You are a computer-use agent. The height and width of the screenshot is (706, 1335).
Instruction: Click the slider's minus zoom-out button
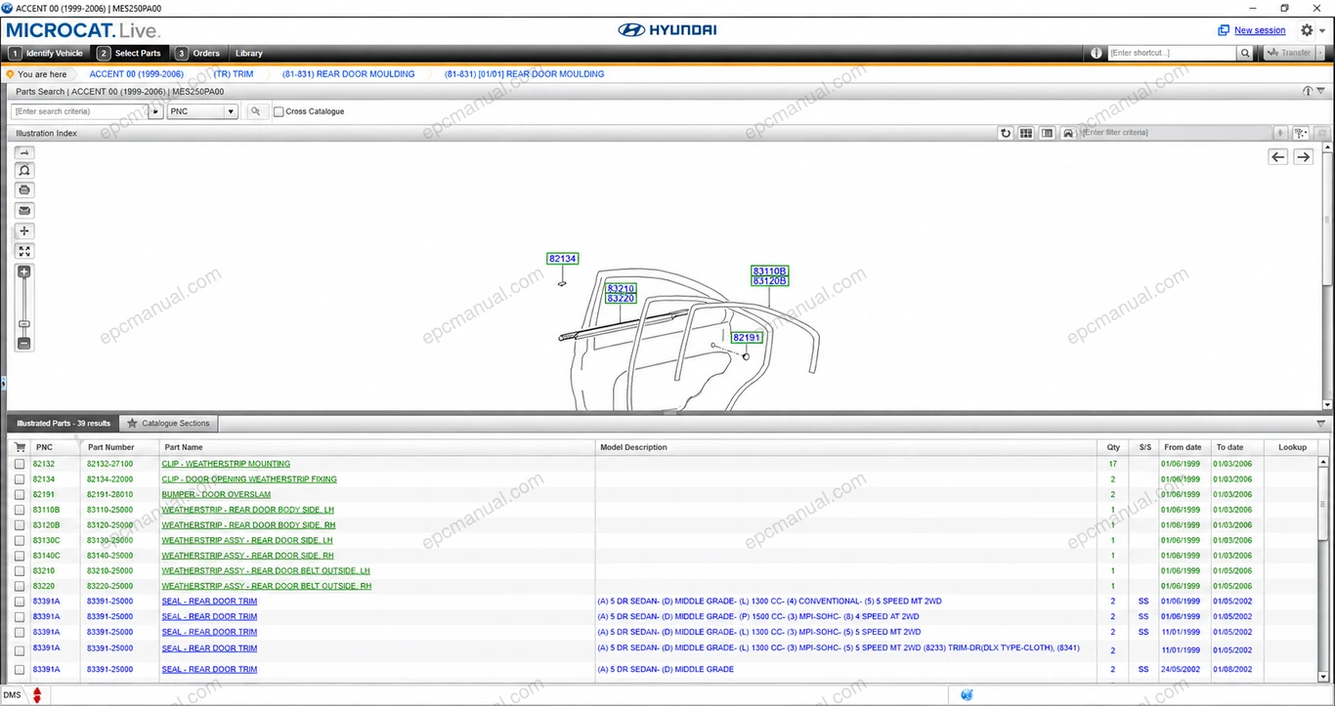(x=24, y=344)
